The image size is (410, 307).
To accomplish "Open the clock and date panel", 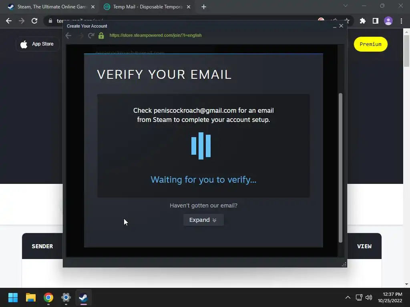I will [x=390, y=297].
